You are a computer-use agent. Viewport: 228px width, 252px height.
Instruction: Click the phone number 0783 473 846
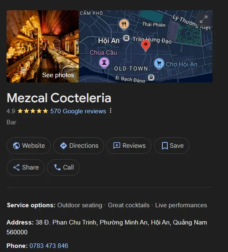click(x=49, y=245)
